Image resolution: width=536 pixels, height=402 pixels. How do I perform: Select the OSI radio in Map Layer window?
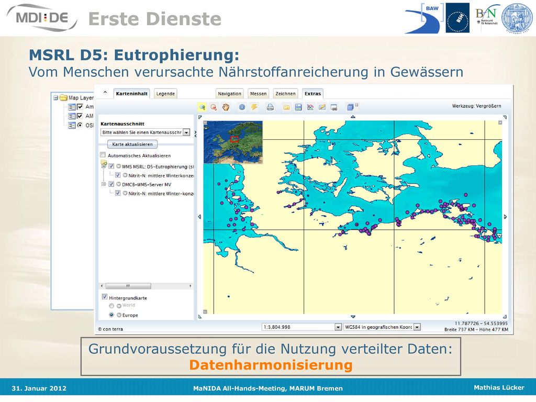80,125
